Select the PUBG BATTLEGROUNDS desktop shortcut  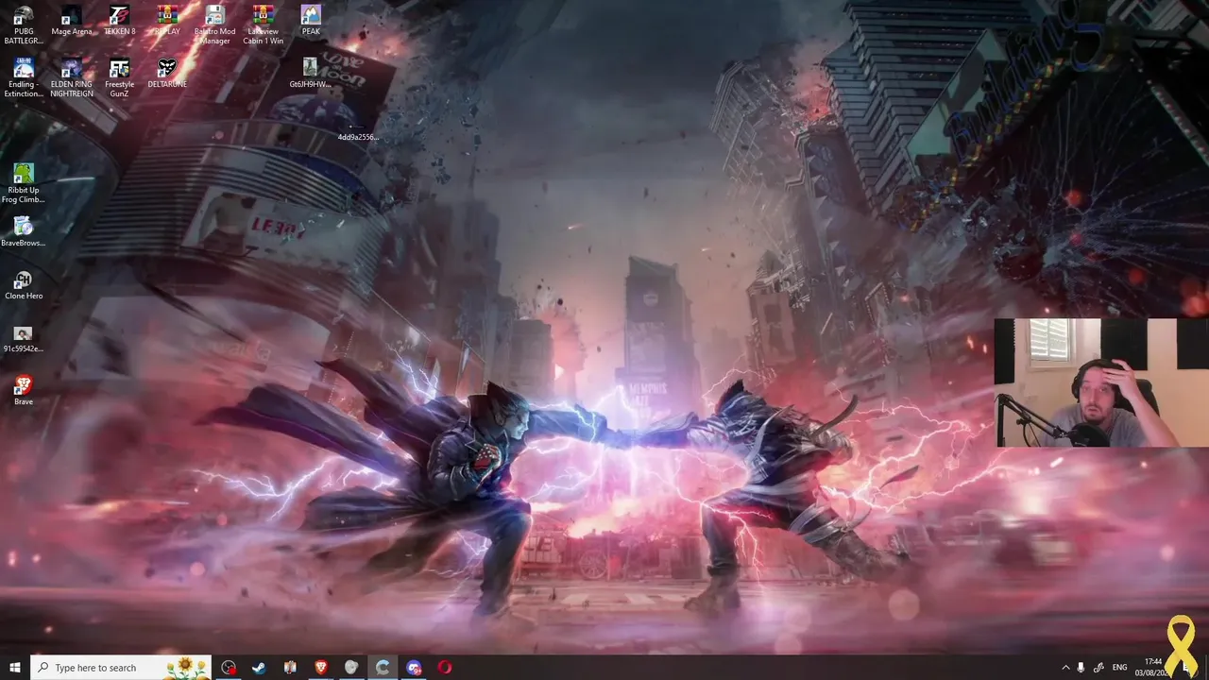[24, 25]
